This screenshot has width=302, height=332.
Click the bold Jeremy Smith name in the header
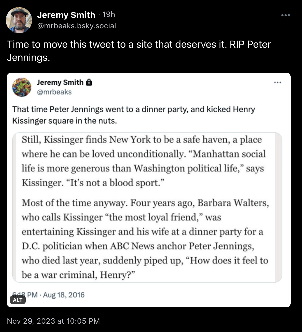(x=66, y=15)
